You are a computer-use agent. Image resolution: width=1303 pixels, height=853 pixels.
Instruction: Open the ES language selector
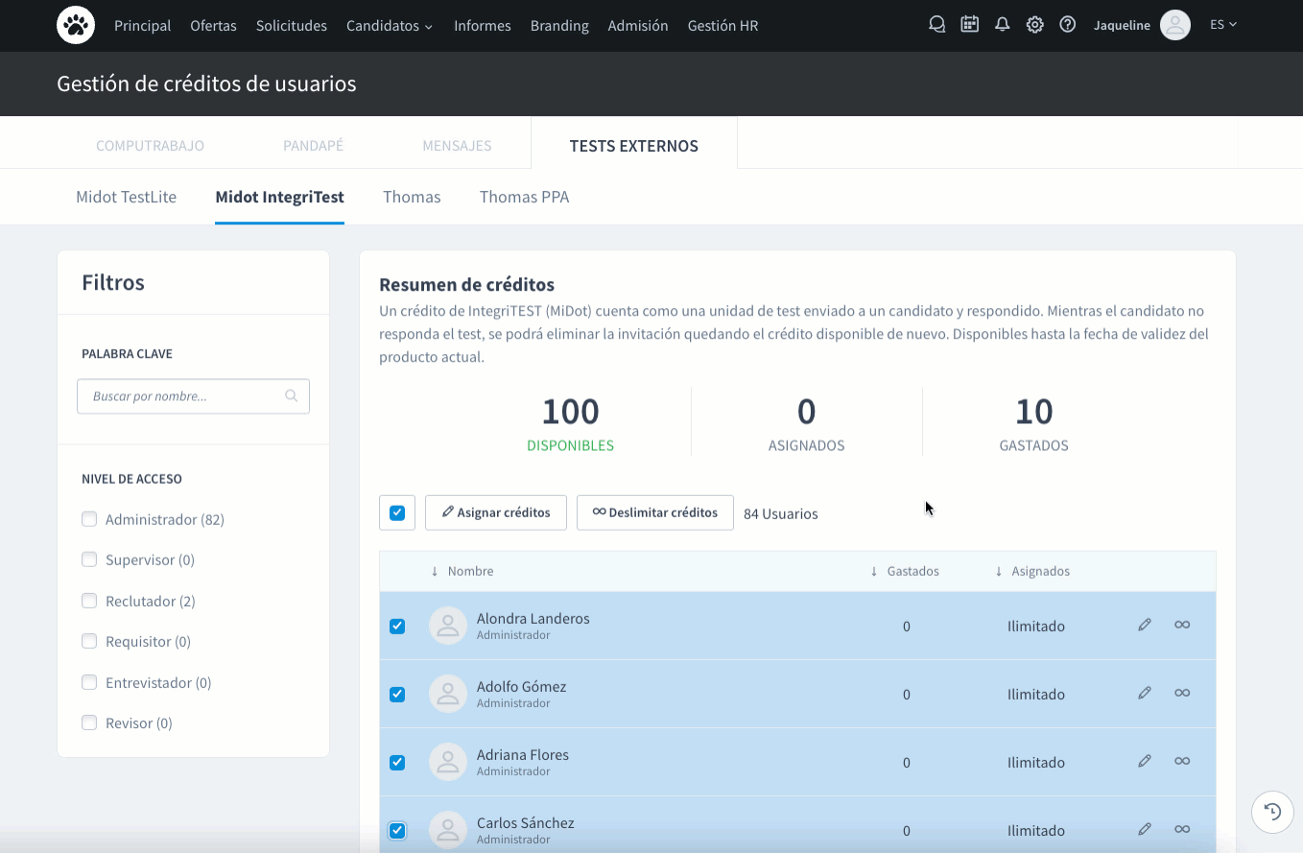click(1222, 25)
